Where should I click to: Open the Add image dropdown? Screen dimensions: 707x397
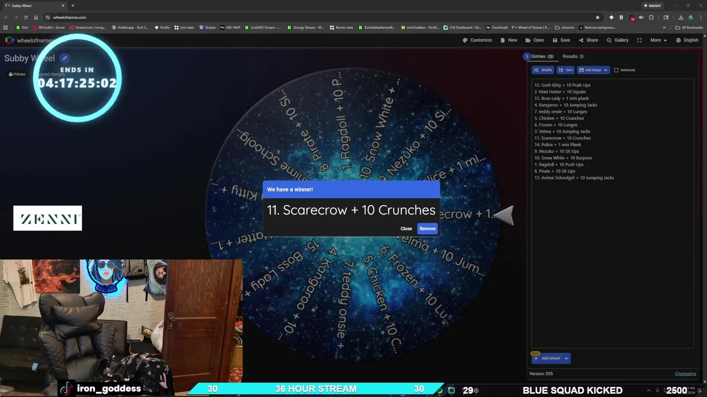click(593, 70)
